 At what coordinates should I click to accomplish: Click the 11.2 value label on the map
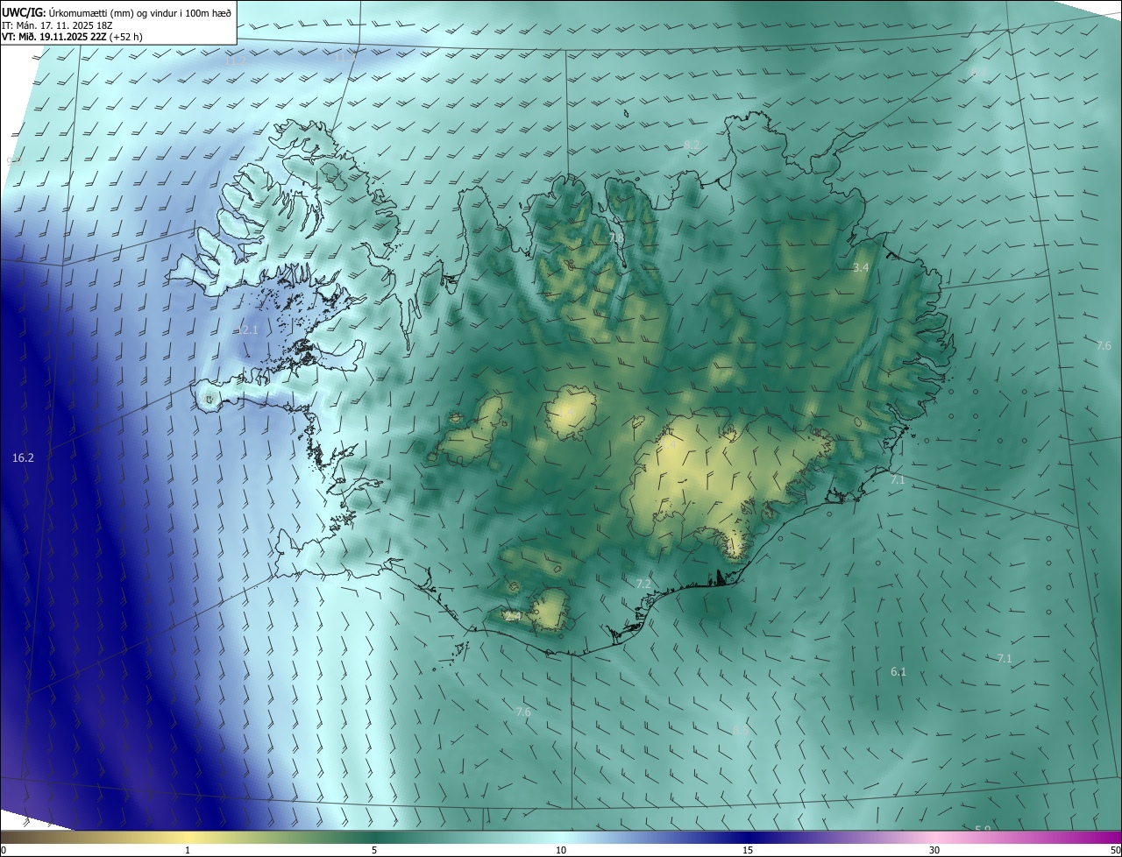236,61
